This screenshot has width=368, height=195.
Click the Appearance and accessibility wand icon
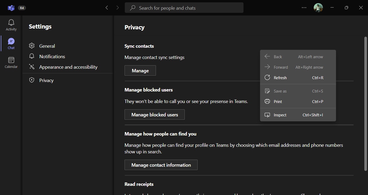(32, 67)
